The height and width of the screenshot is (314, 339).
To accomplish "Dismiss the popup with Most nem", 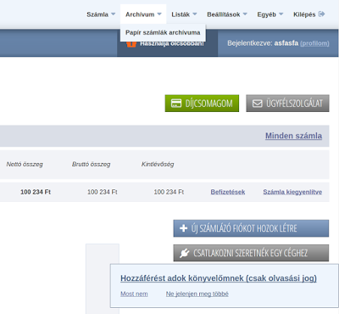I will click(x=134, y=294).
